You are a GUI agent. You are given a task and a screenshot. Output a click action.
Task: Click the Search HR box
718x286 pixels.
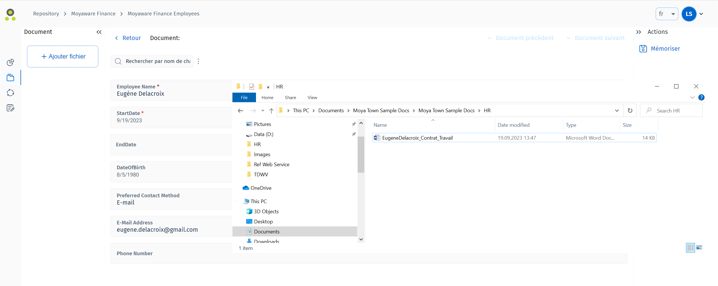click(x=671, y=111)
